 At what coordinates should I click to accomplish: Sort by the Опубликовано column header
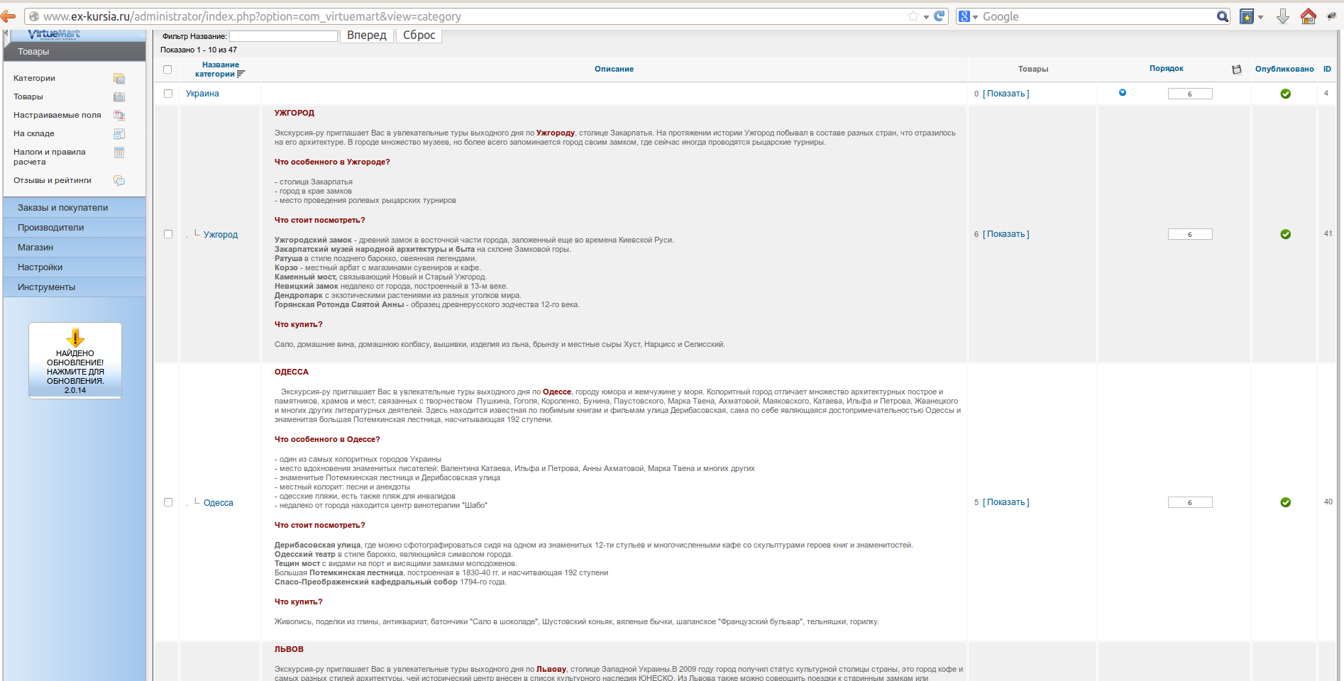point(1284,69)
